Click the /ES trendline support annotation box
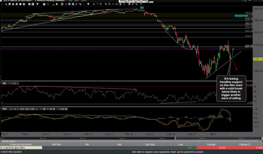This screenshot has height=154, width=263. (x=231, y=88)
